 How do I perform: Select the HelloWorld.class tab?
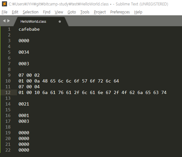(33, 21)
